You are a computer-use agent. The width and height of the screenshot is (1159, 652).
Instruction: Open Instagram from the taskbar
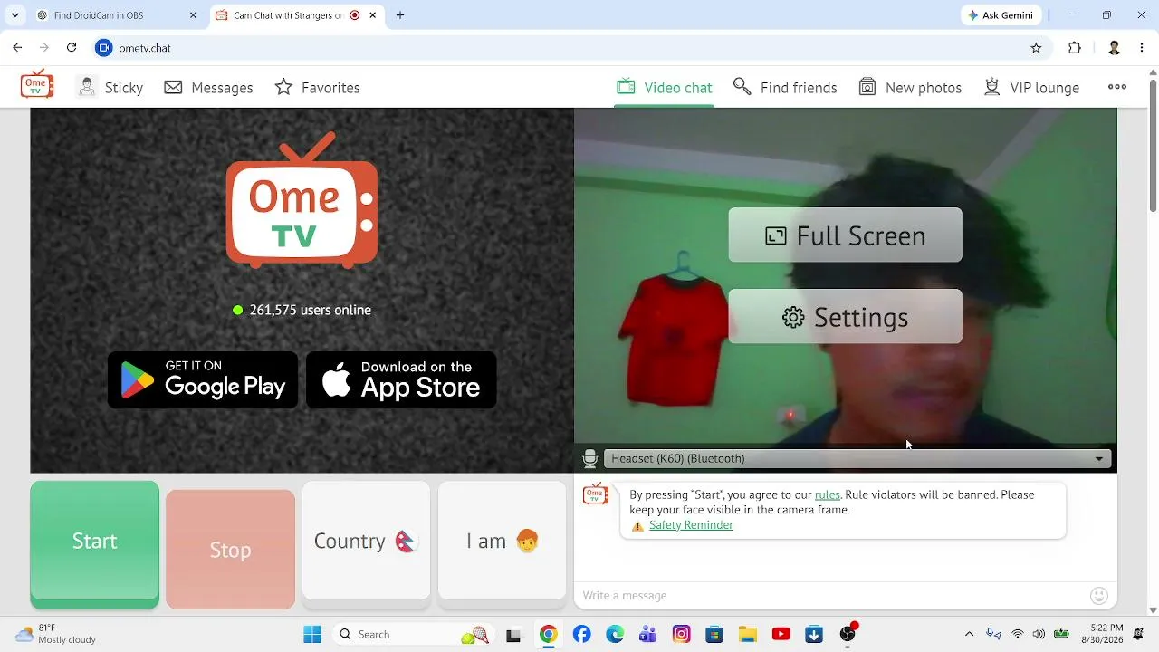(681, 635)
